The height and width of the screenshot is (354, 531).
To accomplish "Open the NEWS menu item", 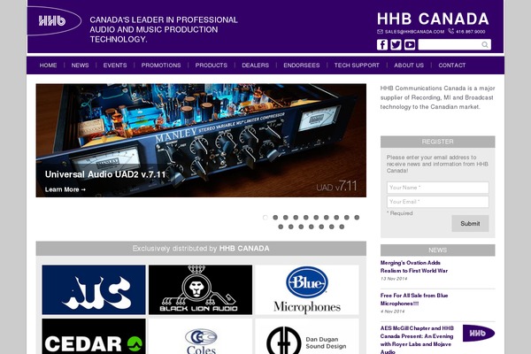I will point(80,65).
